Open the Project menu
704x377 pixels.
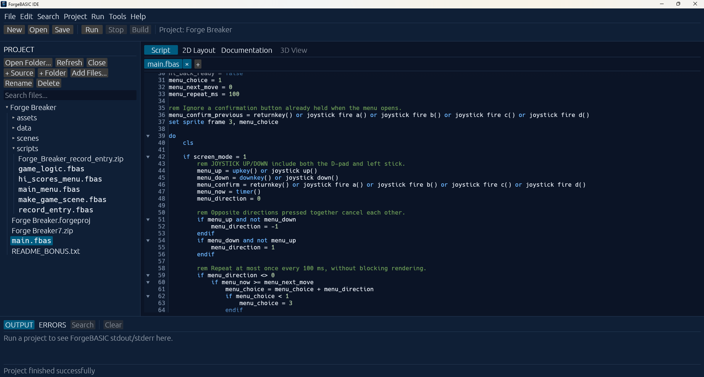(x=75, y=17)
